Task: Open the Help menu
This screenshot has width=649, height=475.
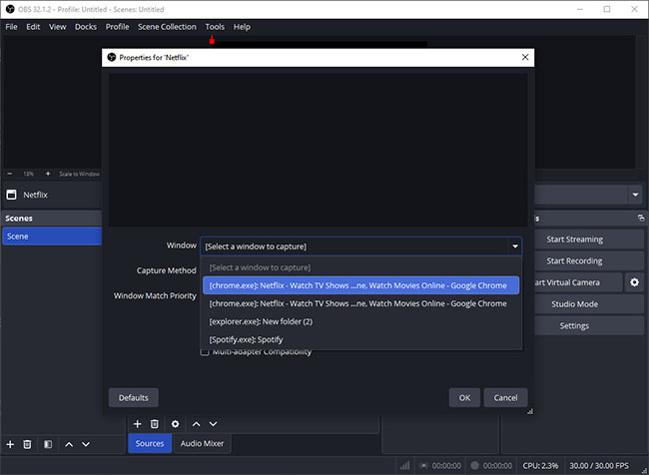Action: pyautogui.click(x=242, y=27)
